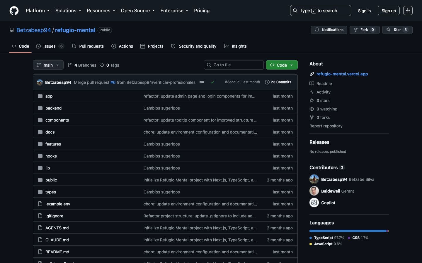Click the Activity pulse icon
Image resolution: width=422 pixels, height=263 pixels.
point(312,92)
